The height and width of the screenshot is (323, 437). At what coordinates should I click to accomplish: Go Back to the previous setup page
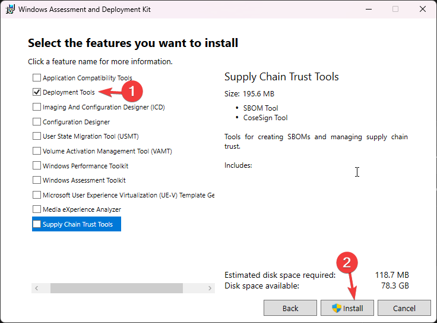coord(290,308)
